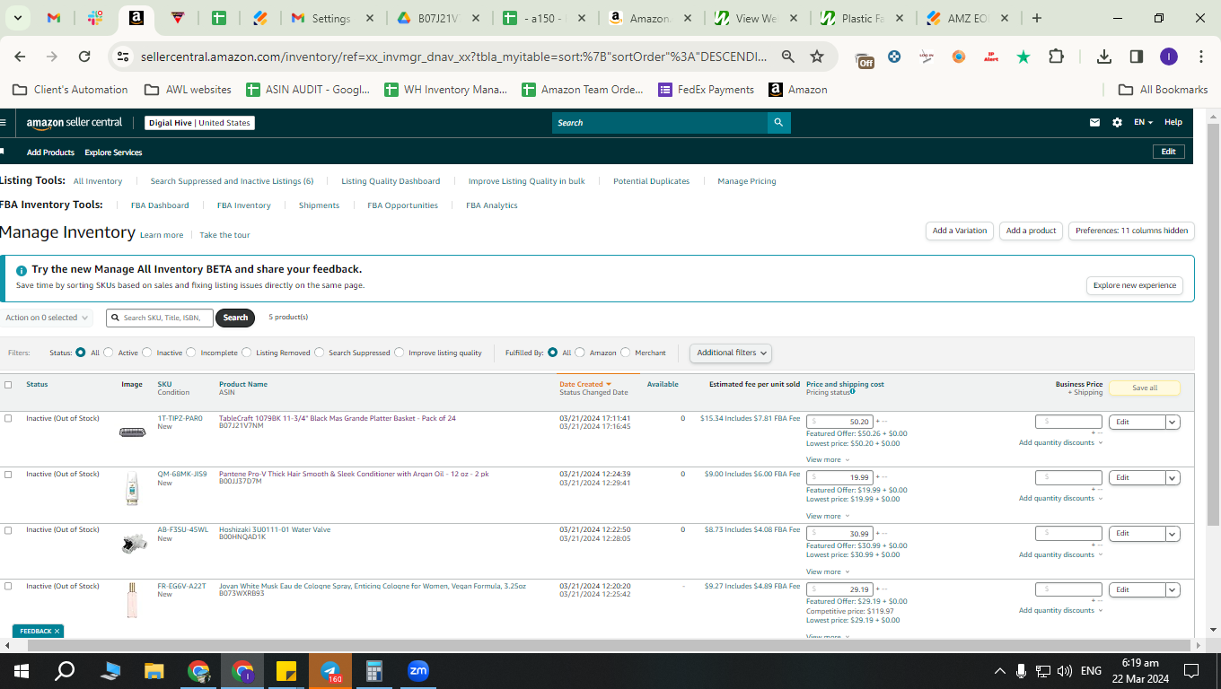The image size is (1221, 689).
Task: Click the Save all button
Action: (x=1145, y=388)
